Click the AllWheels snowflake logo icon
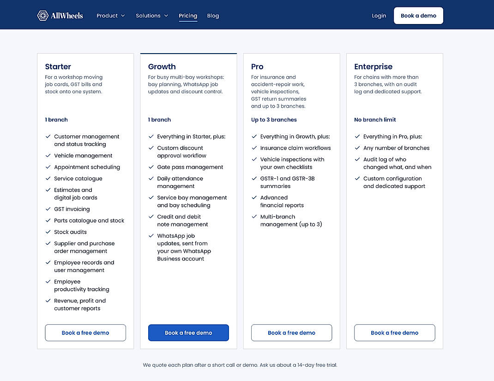The height and width of the screenshot is (381, 494). pyautogui.click(x=42, y=15)
